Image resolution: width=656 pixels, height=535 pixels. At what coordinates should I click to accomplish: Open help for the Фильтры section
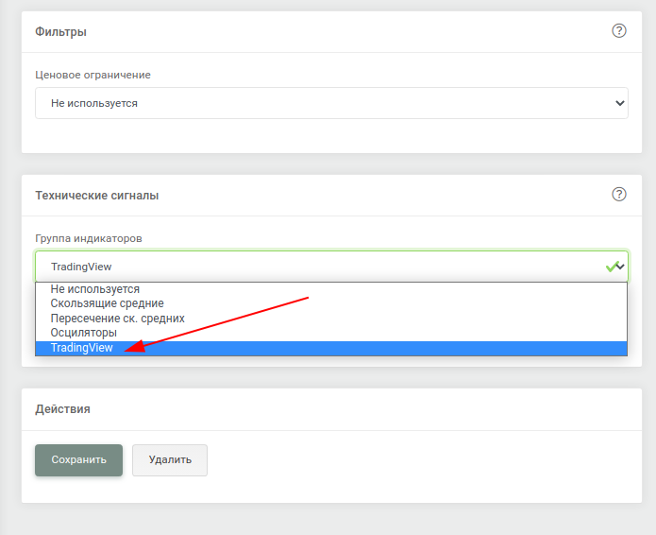pos(619,30)
